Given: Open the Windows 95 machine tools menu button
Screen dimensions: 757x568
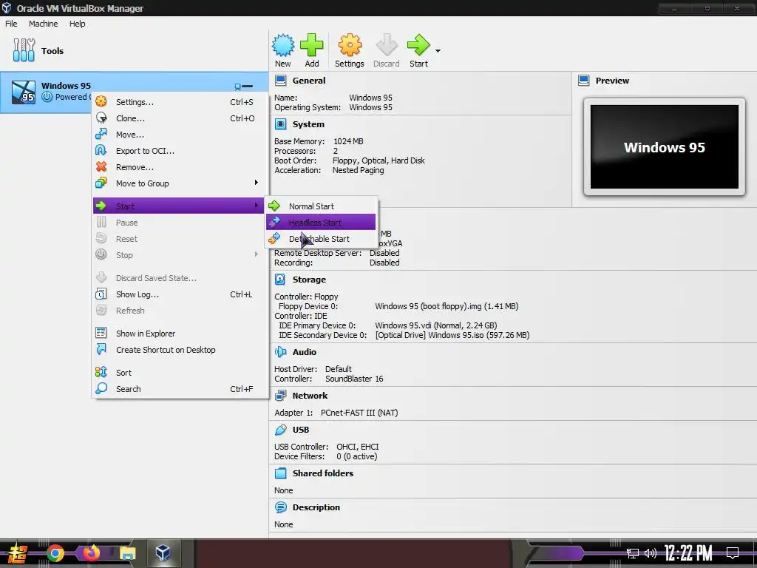Looking at the screenshot, I should 244,87.
